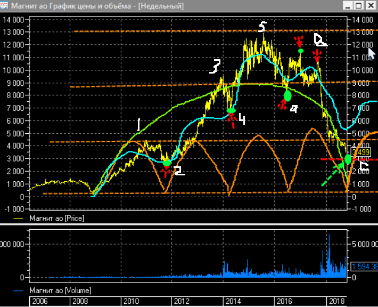The width and height of the screenshot is (378, 307).
Task: Select the Магнит ао [Volume] legend label
Action: click(60, 290)
